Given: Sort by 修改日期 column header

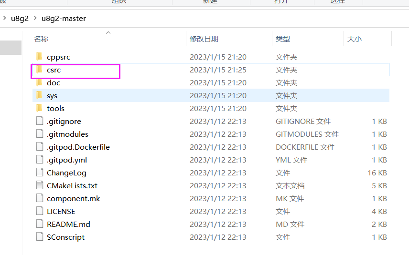Looking at the screenshot, I should pyautogui.click(x=204, y=39).
